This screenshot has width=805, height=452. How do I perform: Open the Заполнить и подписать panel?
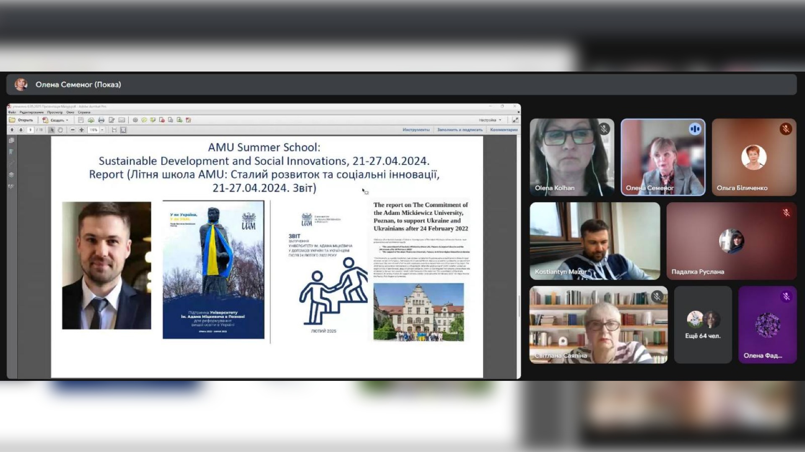460,130
